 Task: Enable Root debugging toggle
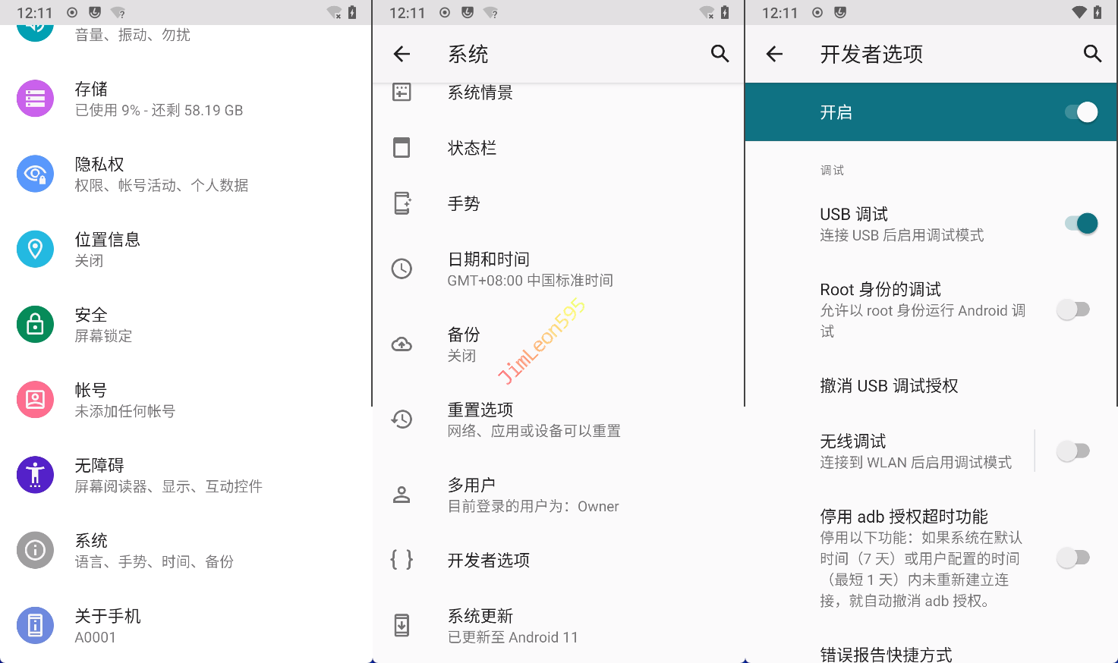[x=1074, y=310]
